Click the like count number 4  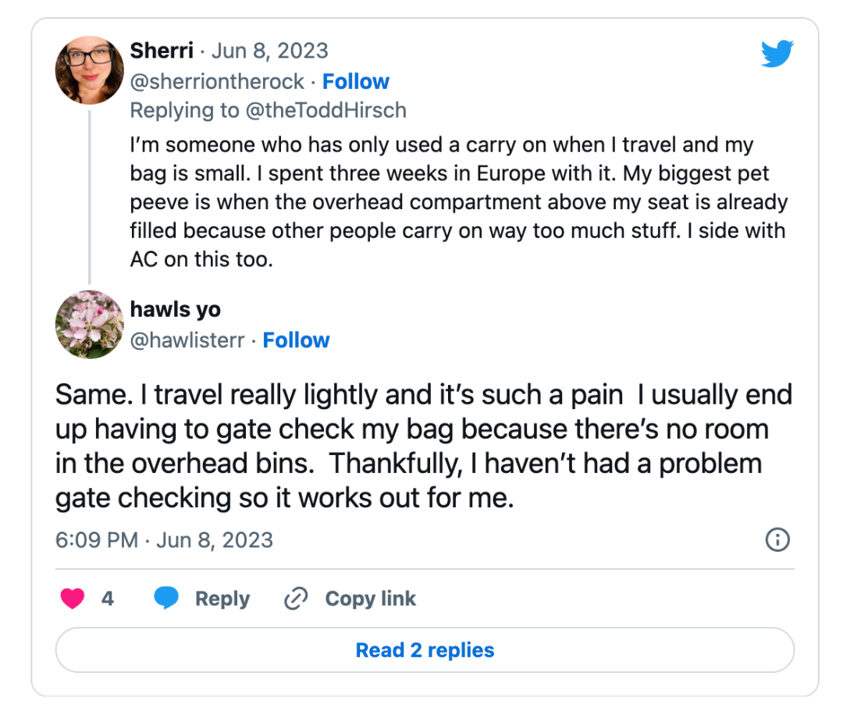[108, 599]
